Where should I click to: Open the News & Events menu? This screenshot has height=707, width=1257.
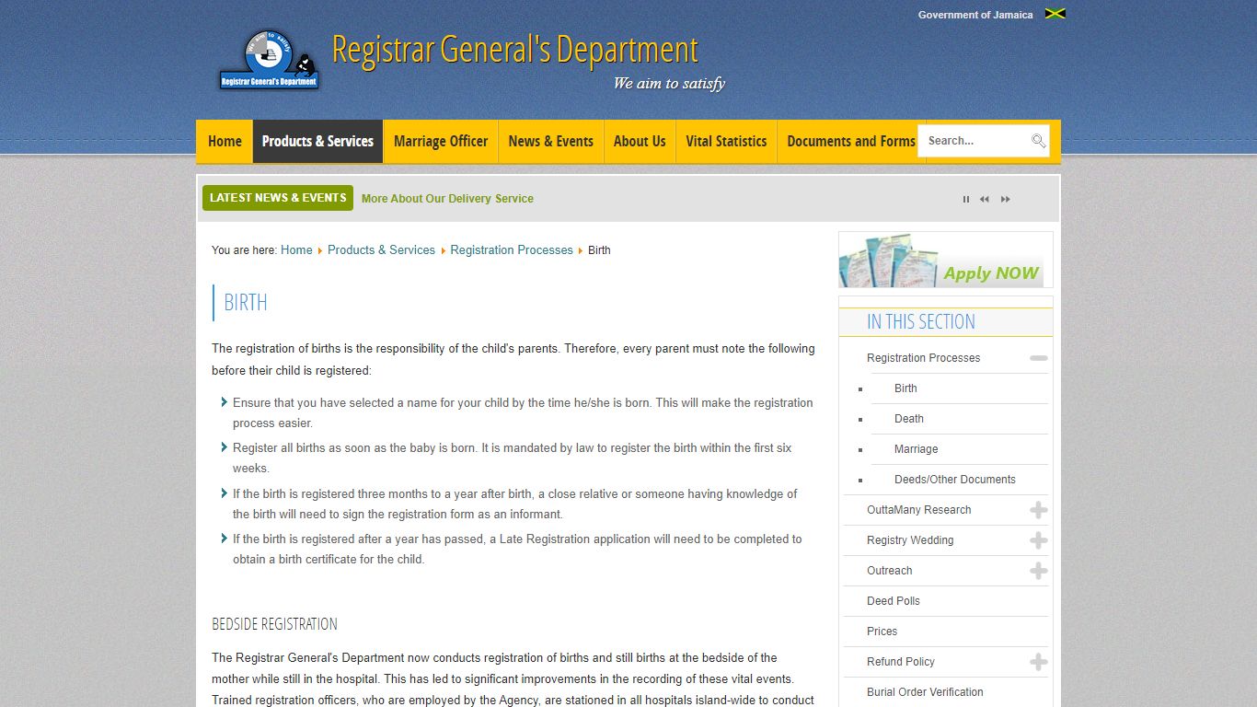pos(550,141)
